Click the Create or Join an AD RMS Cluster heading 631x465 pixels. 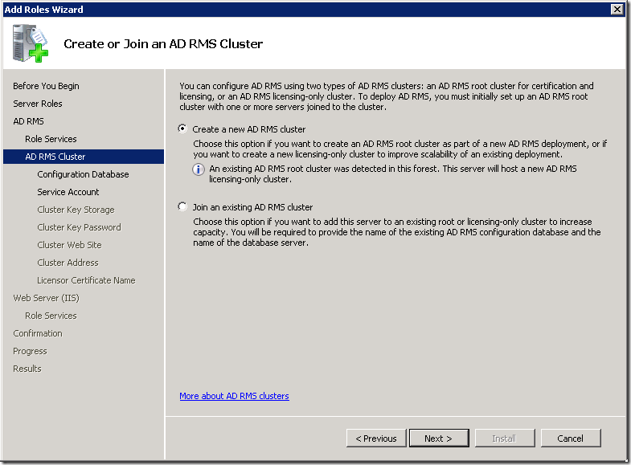click(163, 44)
